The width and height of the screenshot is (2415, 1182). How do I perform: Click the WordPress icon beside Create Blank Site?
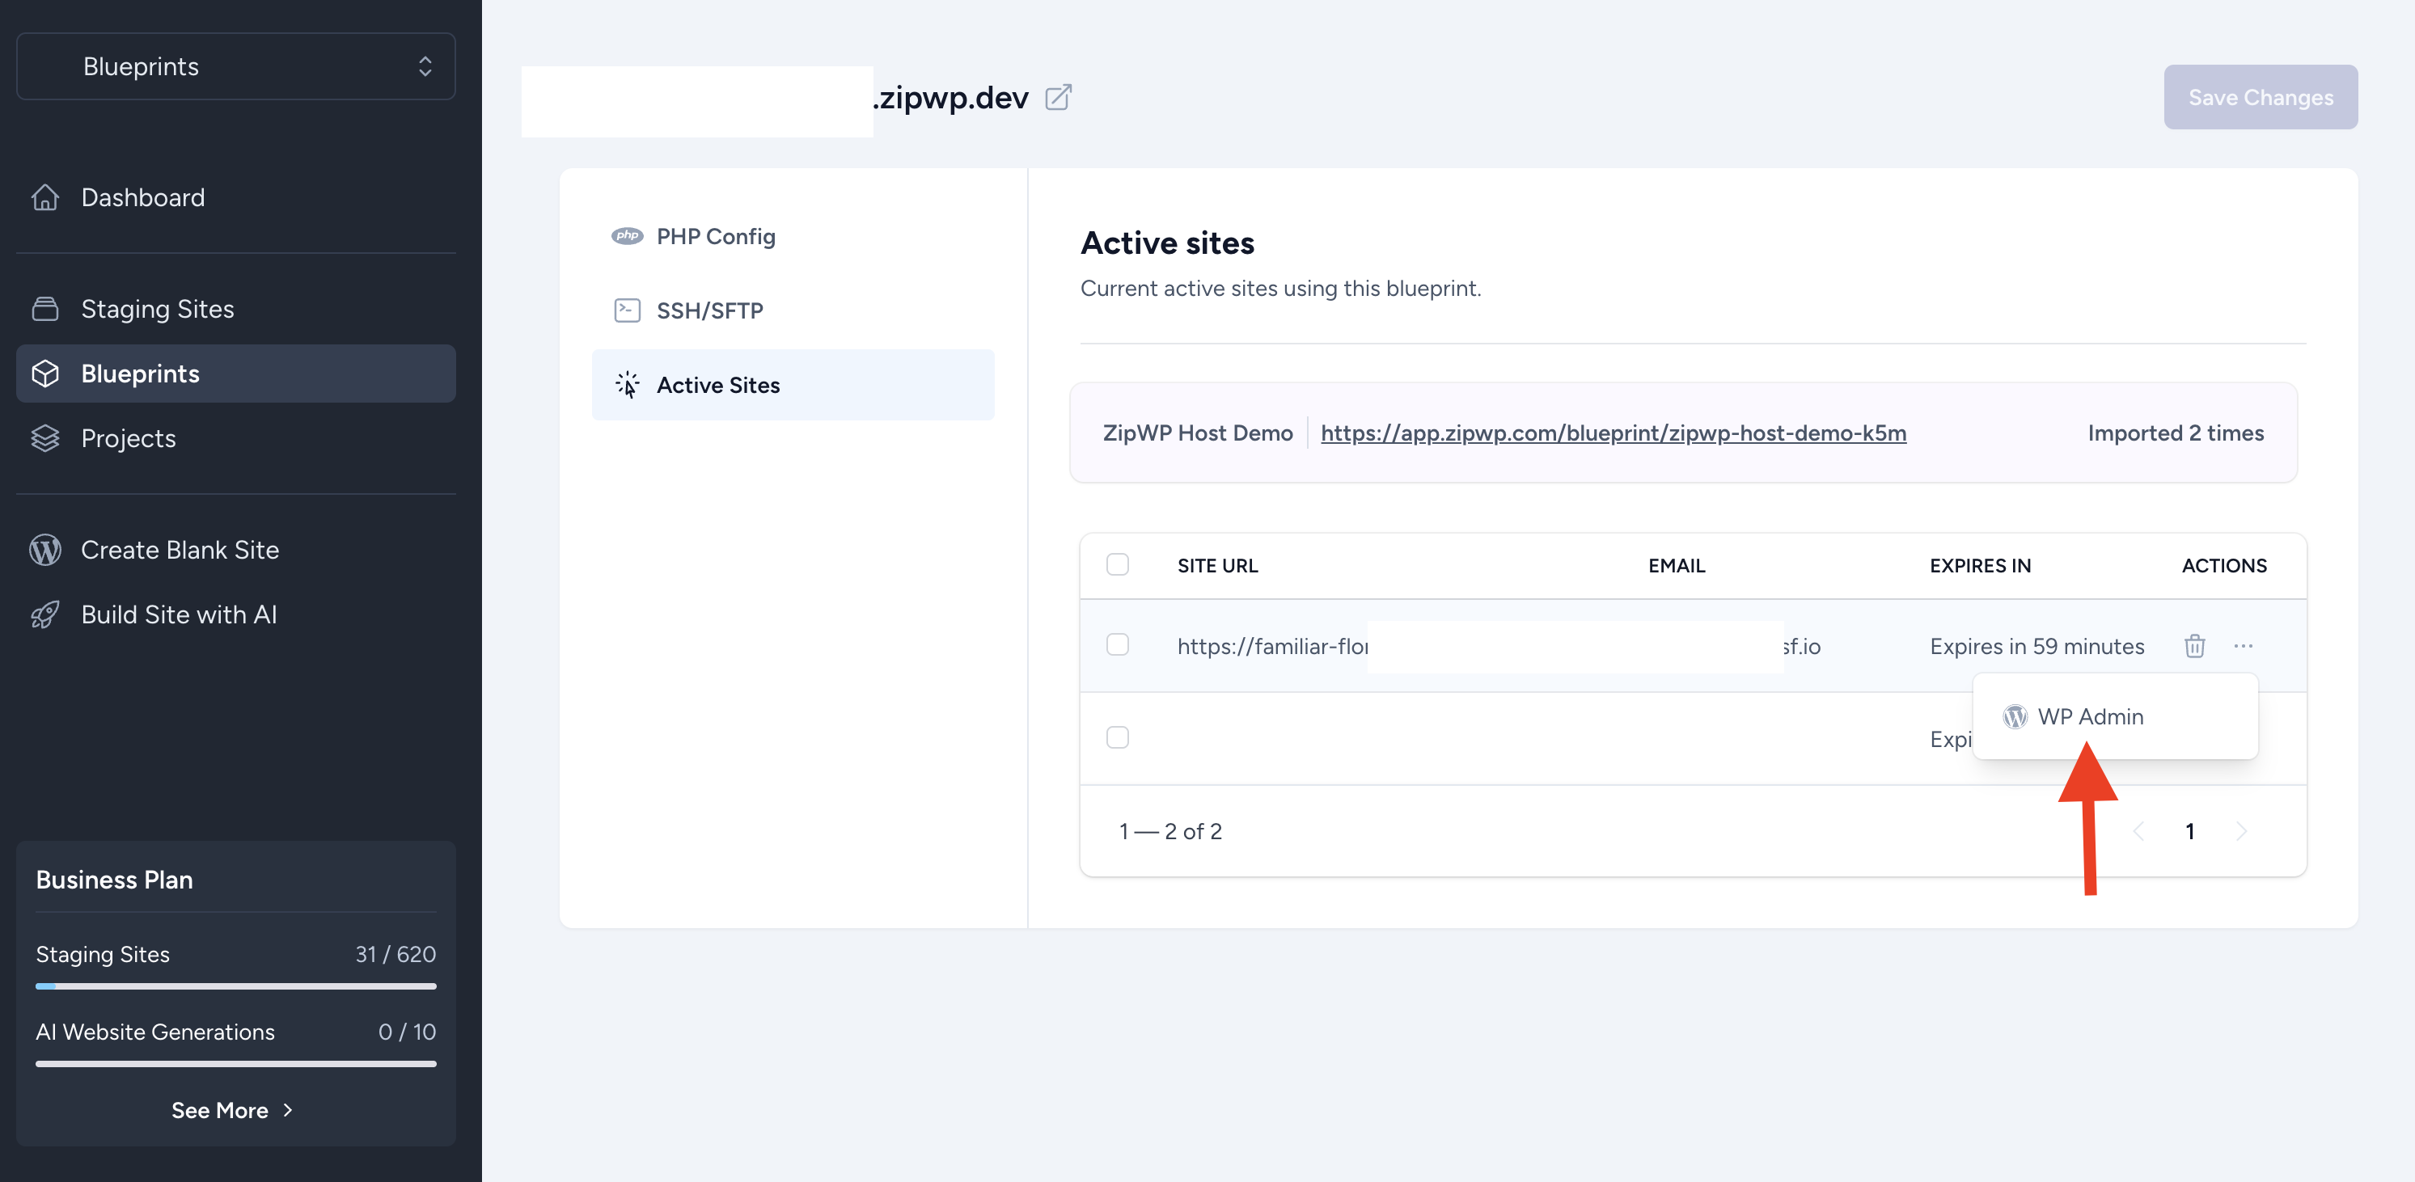pos(45,551)
